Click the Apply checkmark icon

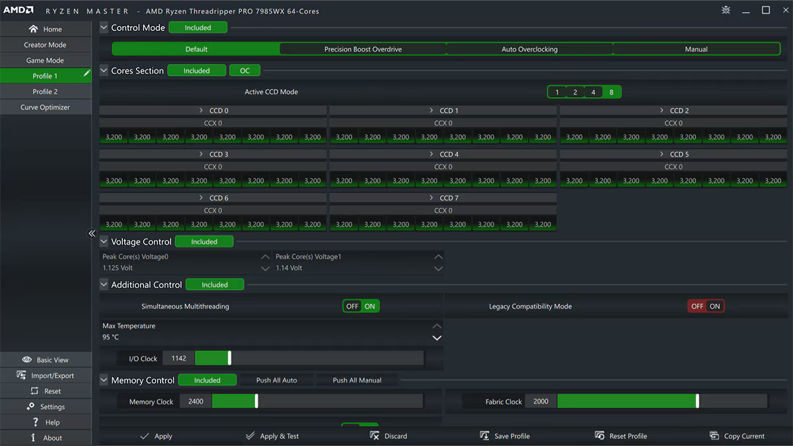coord(145,436)
